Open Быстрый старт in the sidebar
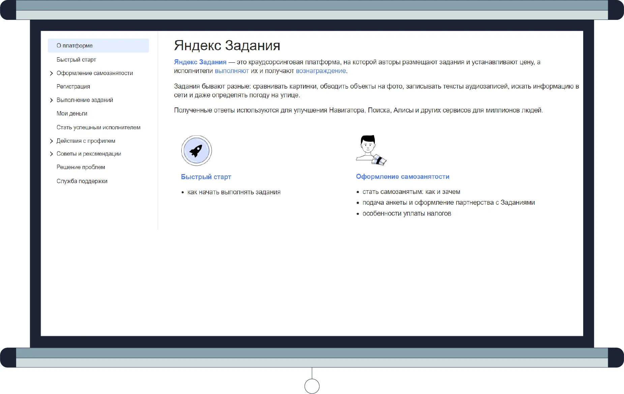Image resolution: width=624 pixels, height=394 pixels. (76, 60)
